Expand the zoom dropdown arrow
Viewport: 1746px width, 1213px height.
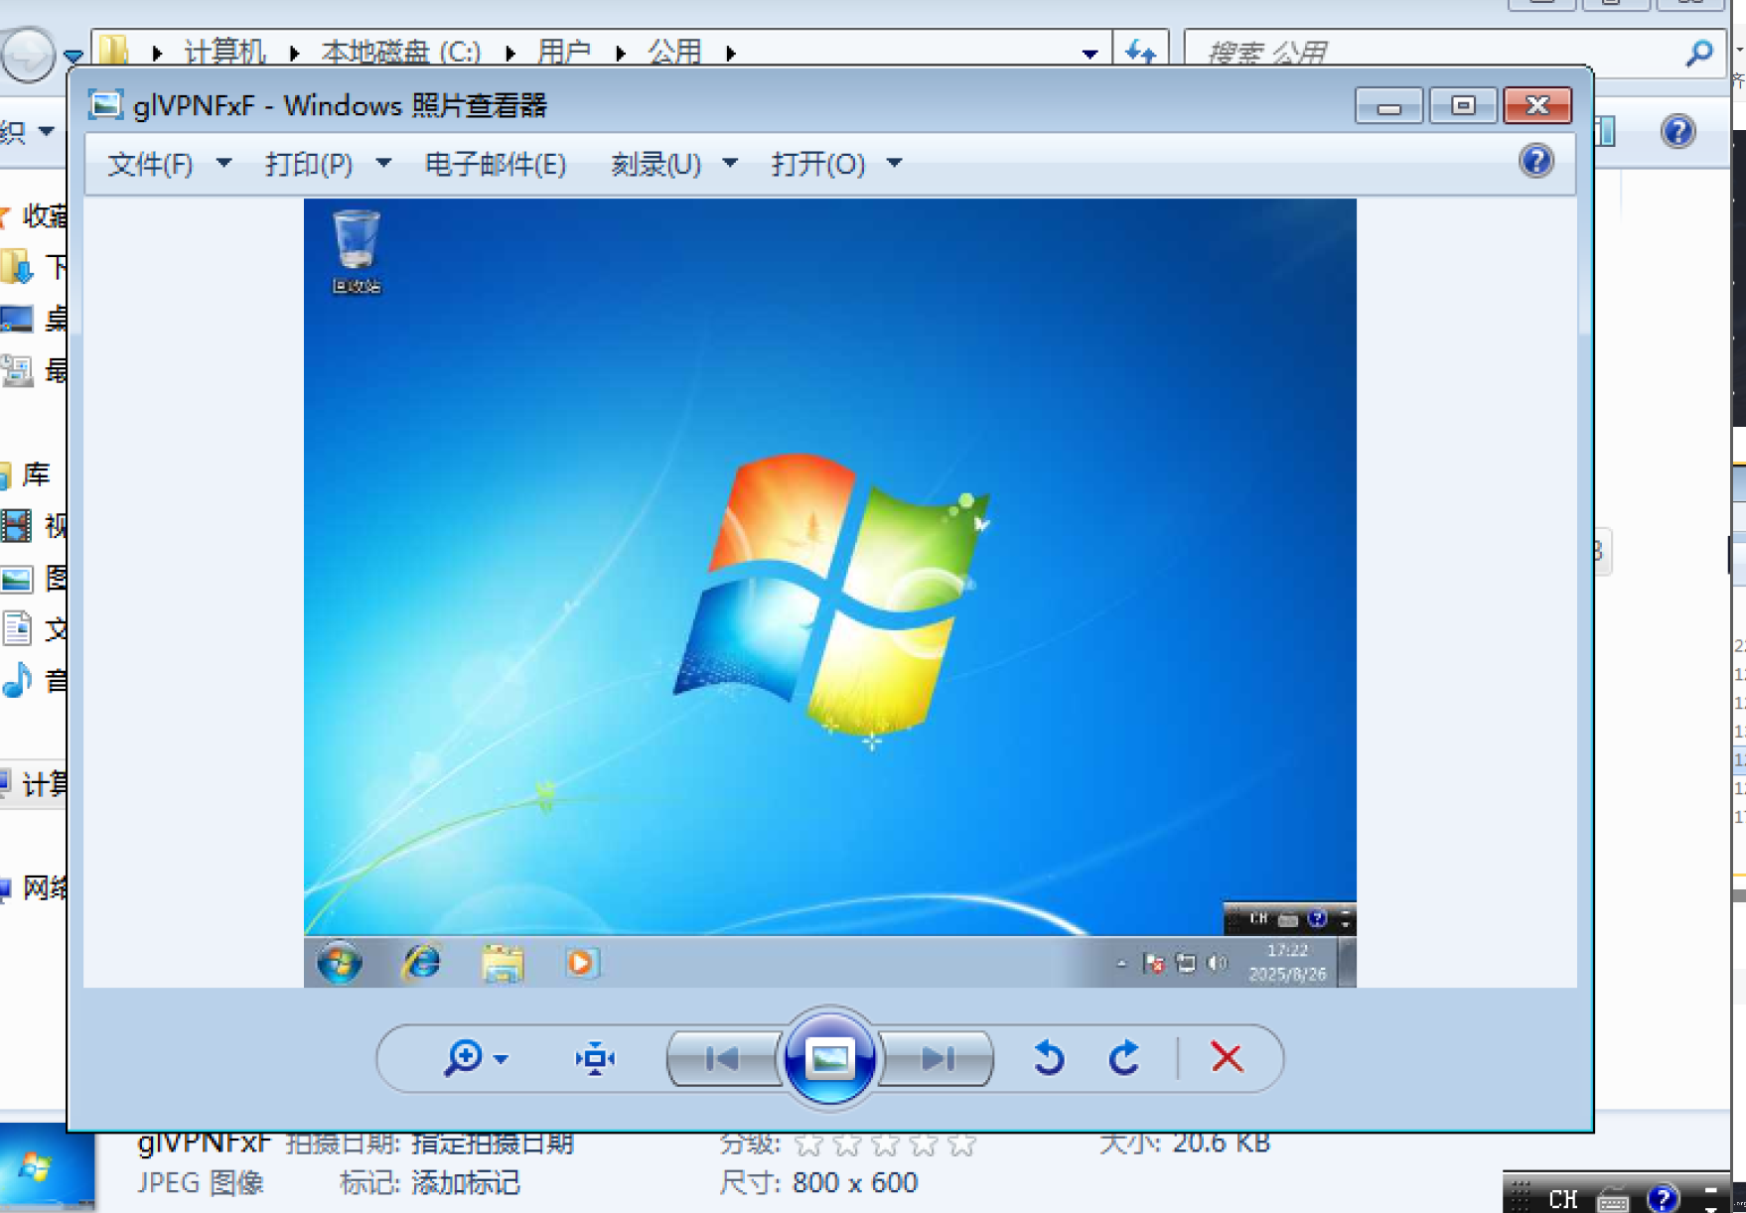point(502,1059)
